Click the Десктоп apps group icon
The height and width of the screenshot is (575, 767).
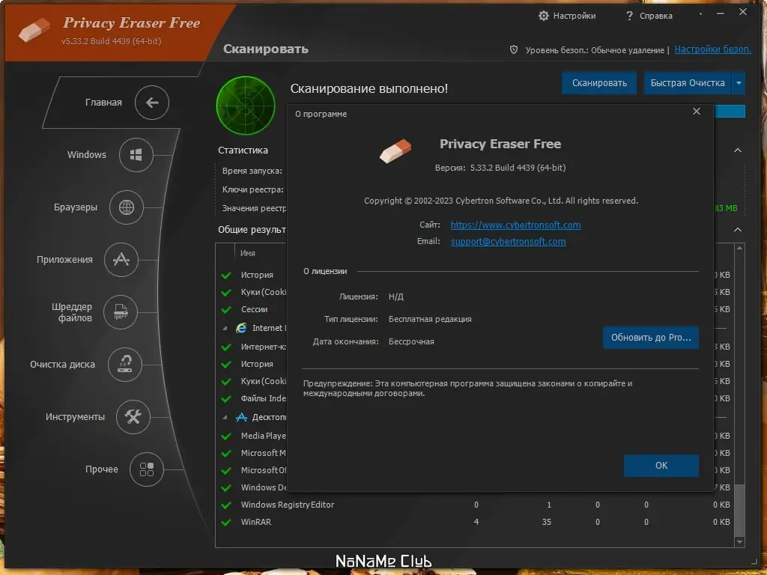[241, 417]
